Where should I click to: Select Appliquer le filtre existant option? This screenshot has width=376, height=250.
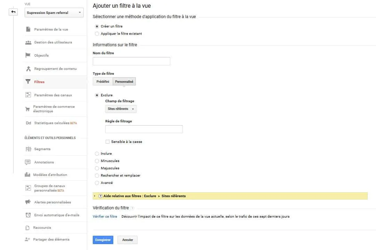pos(97,34)
